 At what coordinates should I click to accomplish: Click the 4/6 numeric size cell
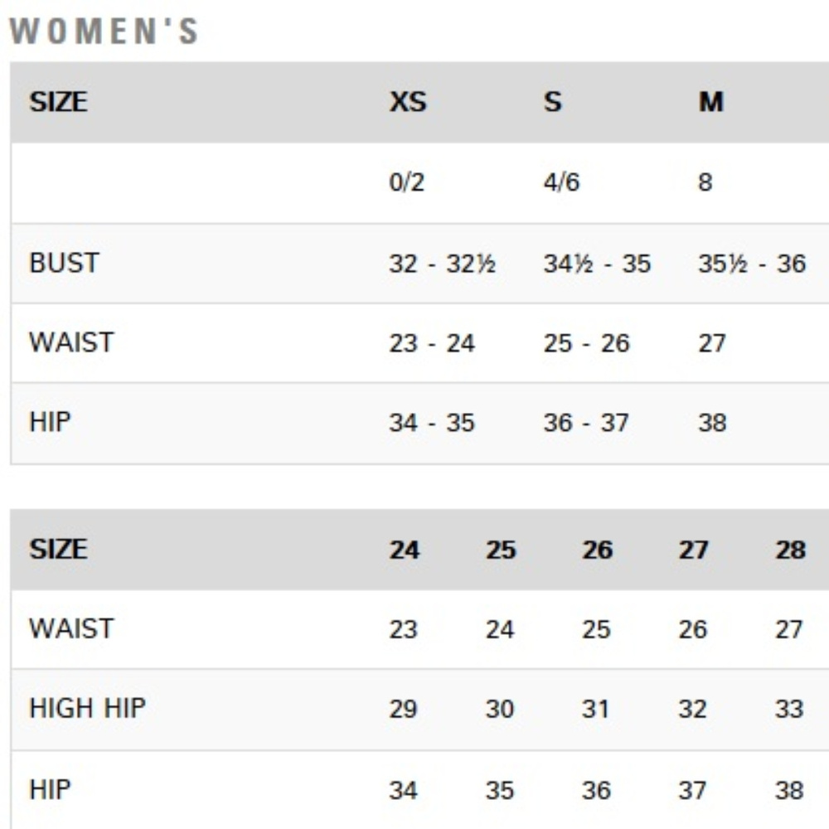pos(561,182)
